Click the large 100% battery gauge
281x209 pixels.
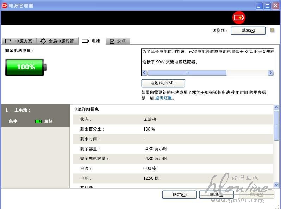click(26, 67)
